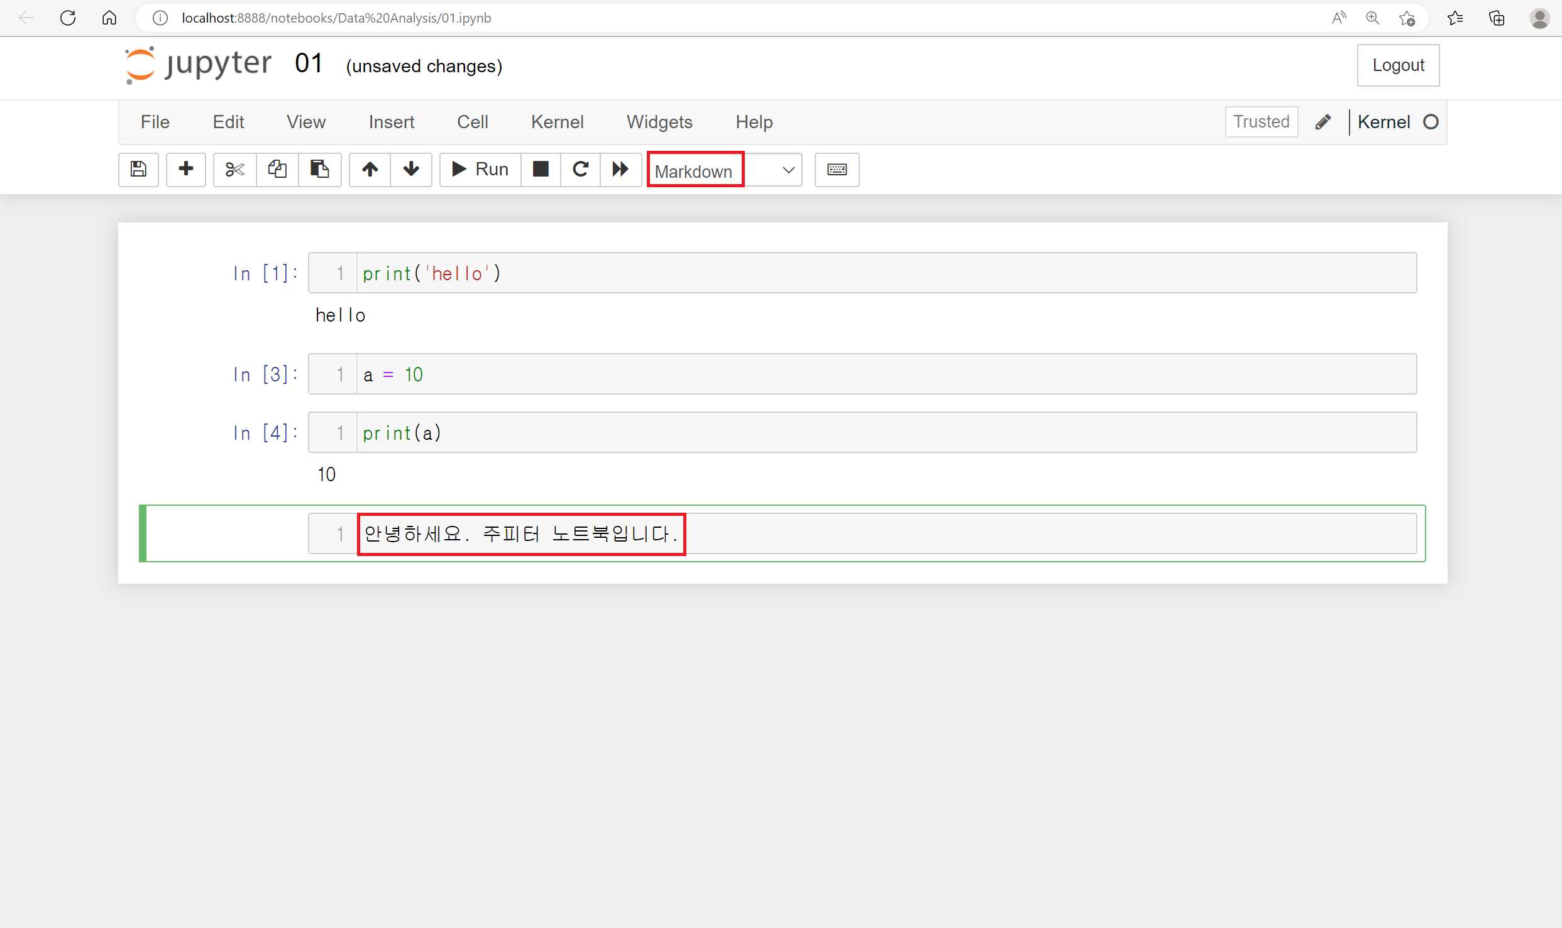1562x928 pixels.
Task: Click the Logout button
Action: (1398, 65)
